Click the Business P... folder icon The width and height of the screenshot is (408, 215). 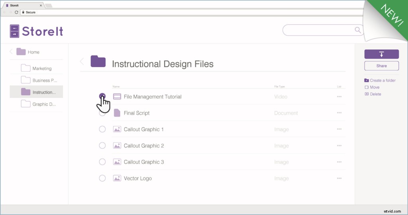coord(25,80)
